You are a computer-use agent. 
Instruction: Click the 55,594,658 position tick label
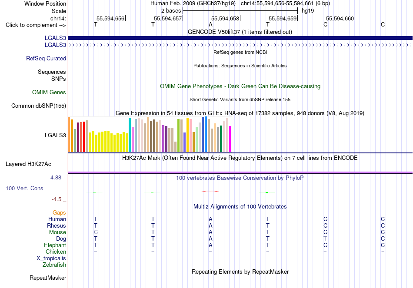(225, 18)
